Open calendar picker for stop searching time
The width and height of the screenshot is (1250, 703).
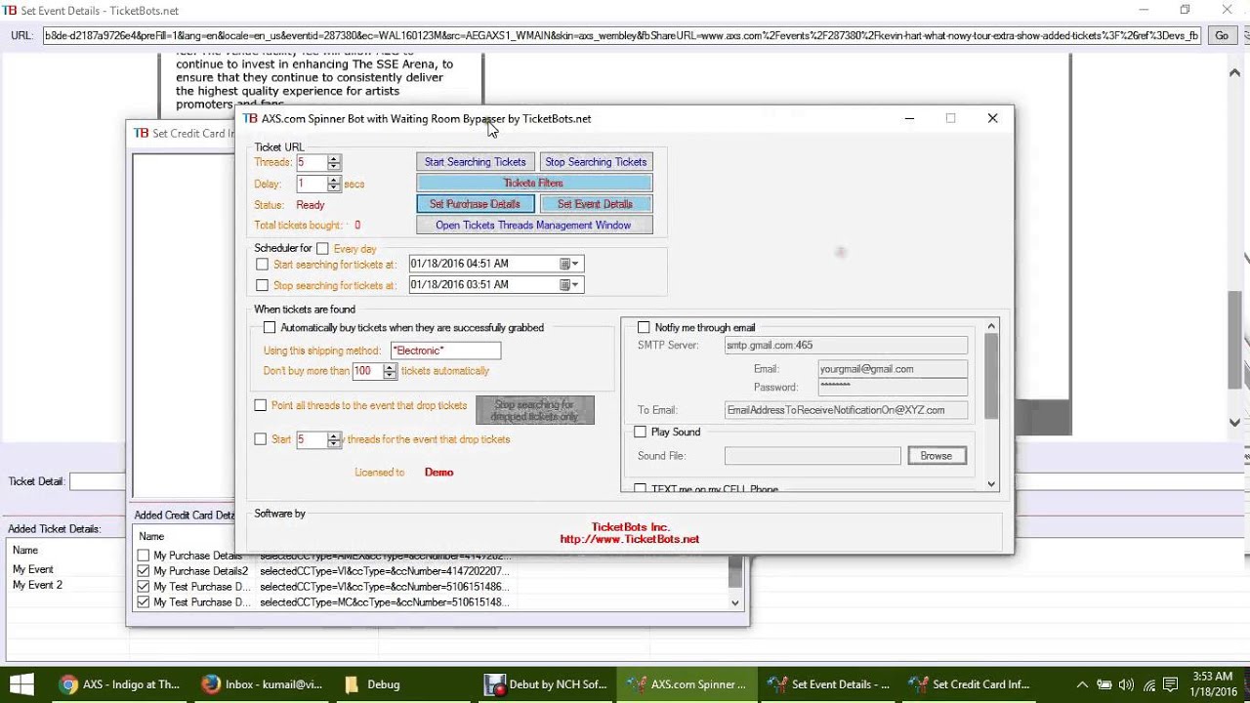coord(569,285)
